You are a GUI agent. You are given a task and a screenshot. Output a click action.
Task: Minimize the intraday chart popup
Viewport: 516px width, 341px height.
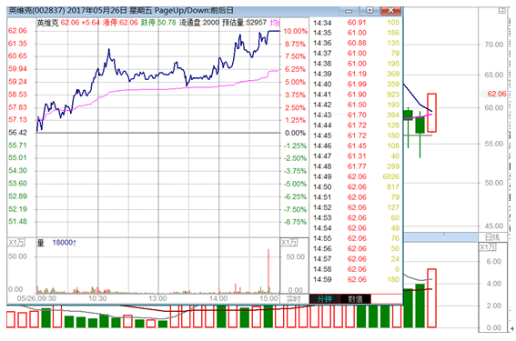coord(349,11)
